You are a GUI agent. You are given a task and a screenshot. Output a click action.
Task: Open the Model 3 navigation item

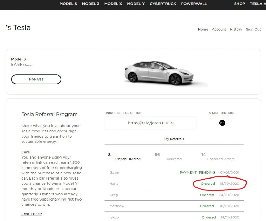[91, 4]
